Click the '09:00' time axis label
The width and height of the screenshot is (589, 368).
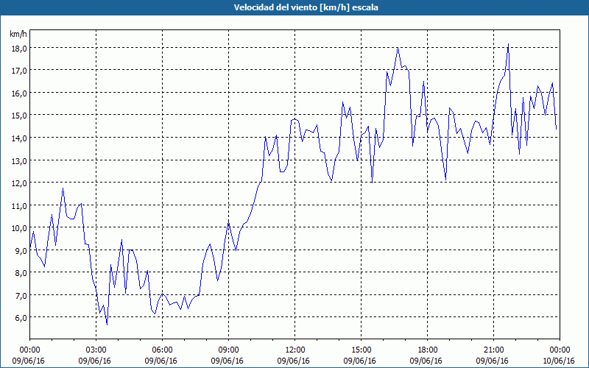click(228, 350)
